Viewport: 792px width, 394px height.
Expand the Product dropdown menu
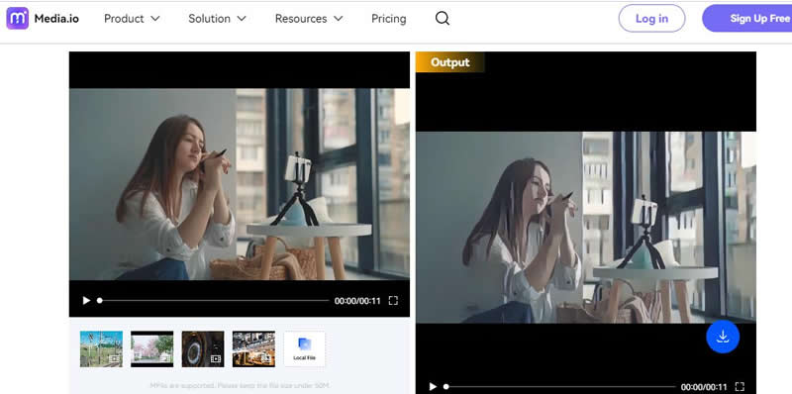click(x=132, y=19)
